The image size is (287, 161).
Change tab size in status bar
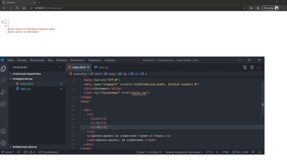point(184,152)
